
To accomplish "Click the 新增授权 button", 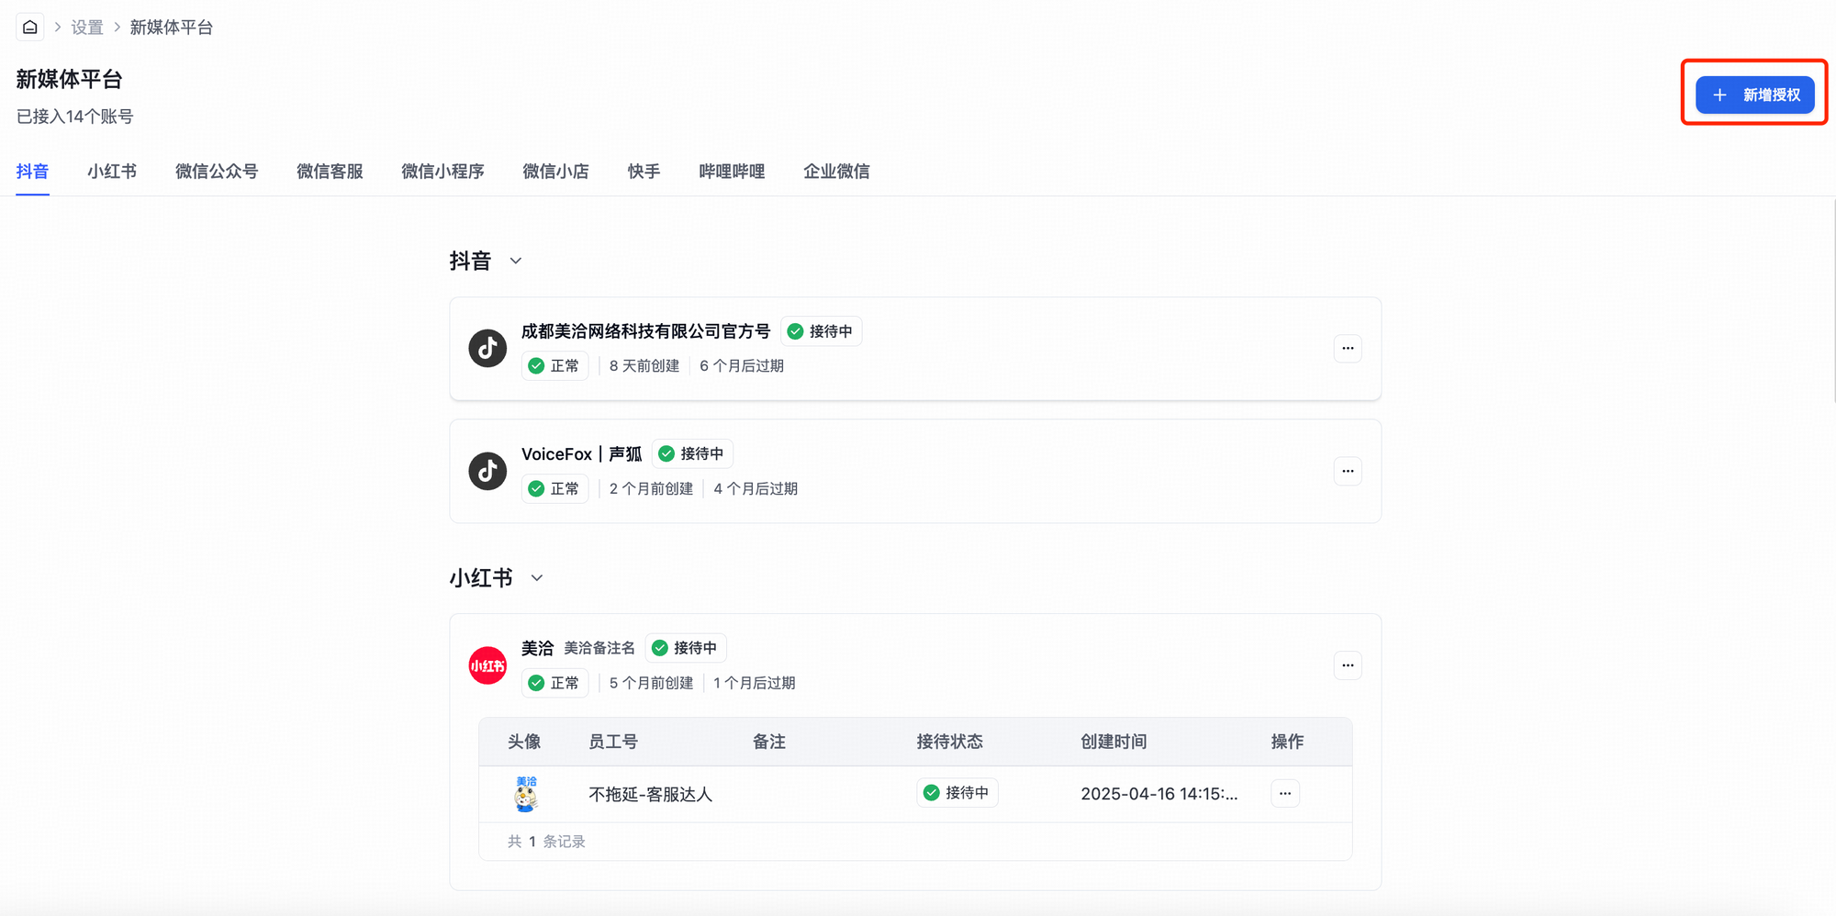I will pos(1754,95).
